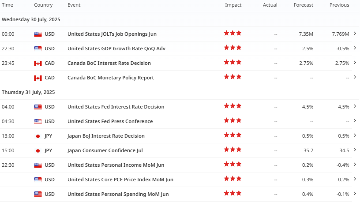Expand the JOLTs Job Openings row chevron
This screenshot has height=206, width=360.
(355, 34)
